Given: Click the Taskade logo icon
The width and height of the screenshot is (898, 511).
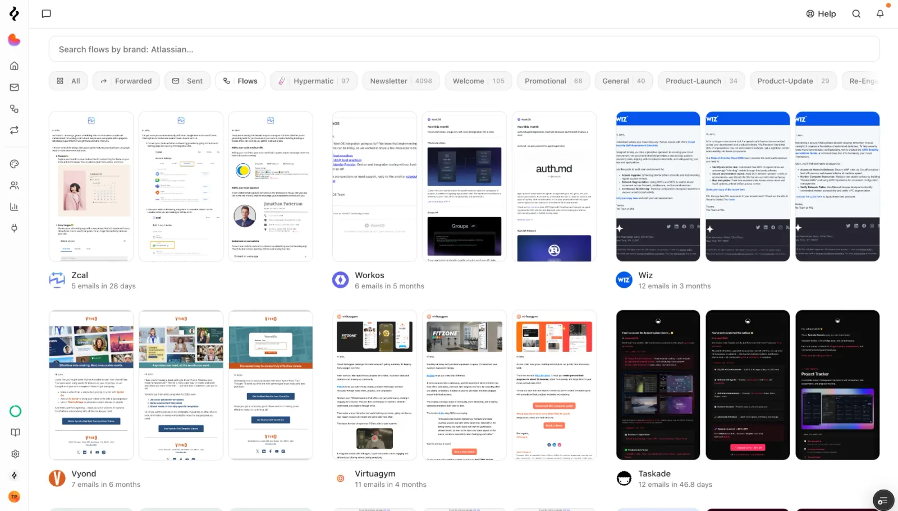Looking at the screenshot, I should click(624, 478).
